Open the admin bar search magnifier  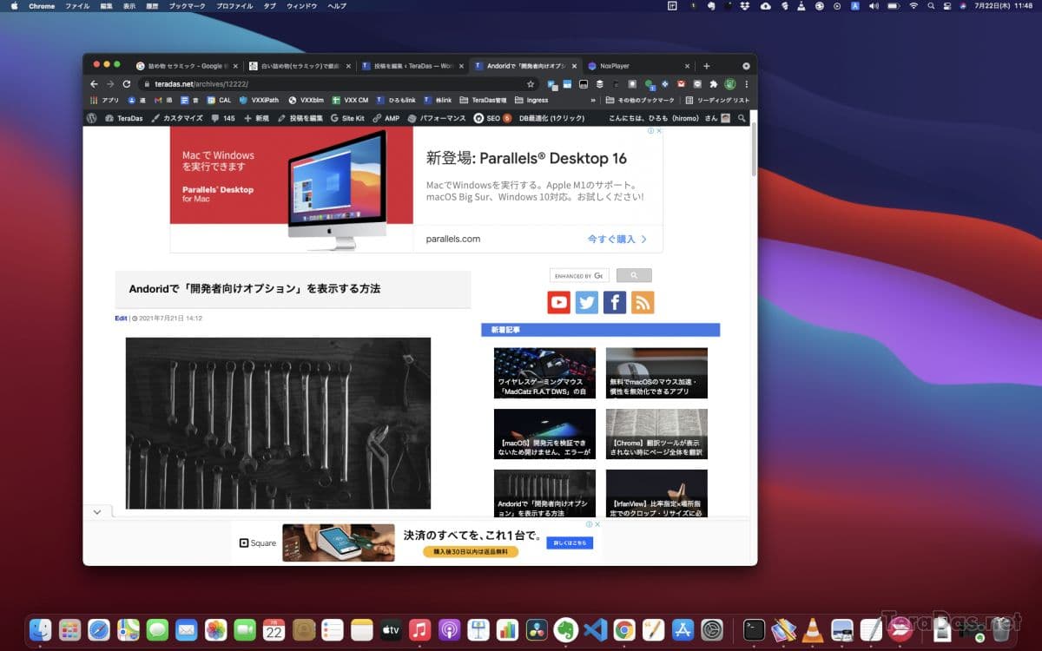[742, 118]
